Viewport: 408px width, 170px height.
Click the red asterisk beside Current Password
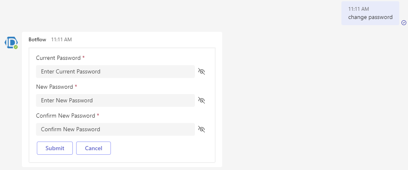(x=84, y=57)
